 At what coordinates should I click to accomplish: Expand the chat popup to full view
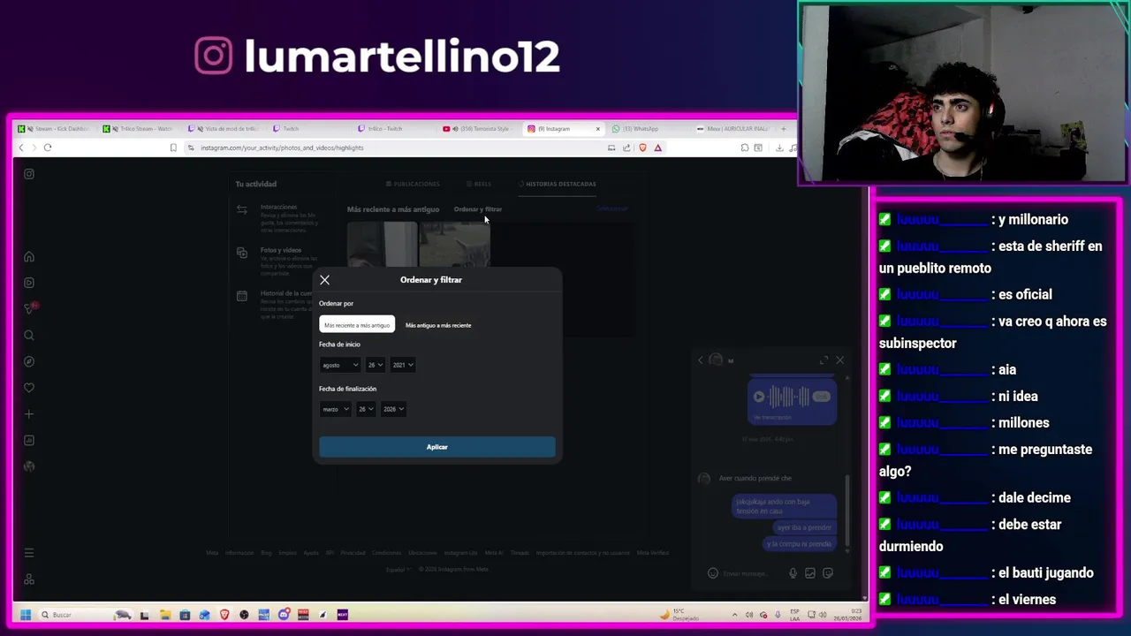tap(824, 360)
